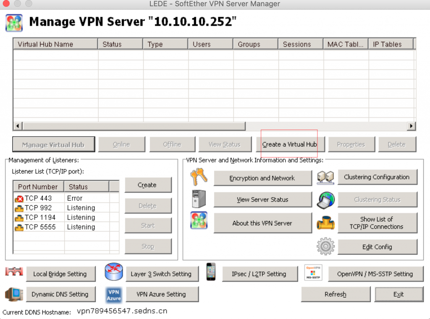The height and width of the screenshot is (319, 430).
Task: Select the TCP 443 error listener icon
Action: click(19, 199)
